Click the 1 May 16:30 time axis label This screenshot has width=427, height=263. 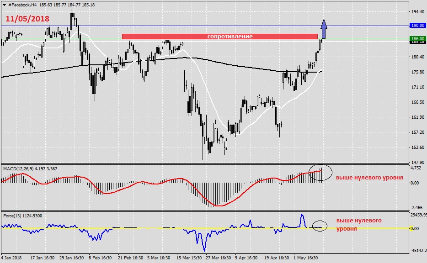coord(305,258)
